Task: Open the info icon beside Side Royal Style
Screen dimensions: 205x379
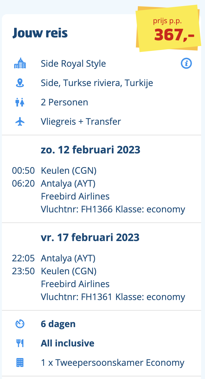Action: [x=186, y=63]
